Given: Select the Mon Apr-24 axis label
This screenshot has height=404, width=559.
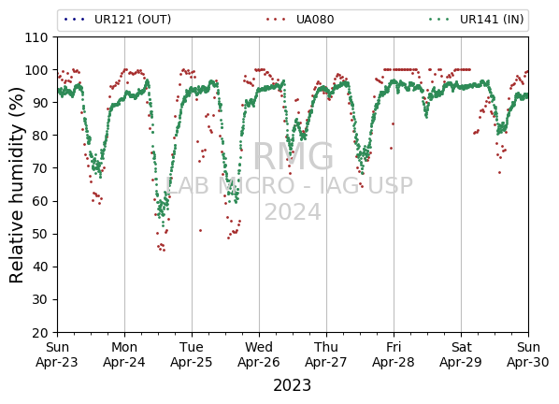Looking at the screenshot, I should coord(124,354).
